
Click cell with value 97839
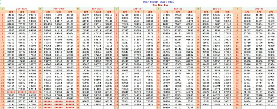137,46
